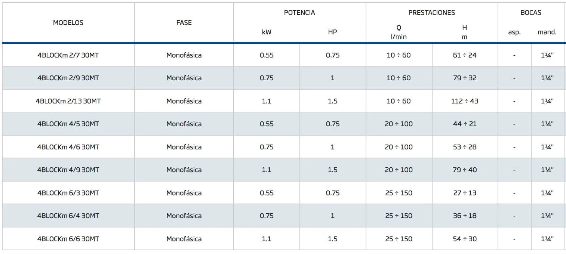Select the 4BLOCKm 6/3 30MT model cell
The image size is (566, 254).
point(68,193)
